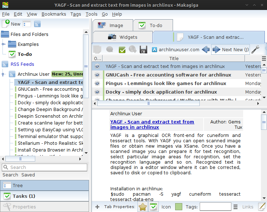Click the tree view icon beside New
Viewport: 267px width, 212px height.
[27, 24]
